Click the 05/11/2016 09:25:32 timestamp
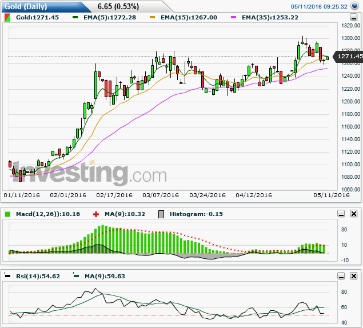The height and width of the screenshot is (328, 363). 319,6
